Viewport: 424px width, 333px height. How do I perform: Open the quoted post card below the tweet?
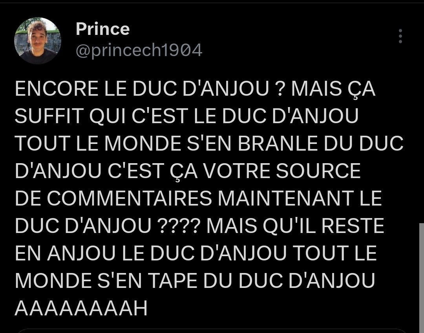pyautogui.click(x=212, y=331)
